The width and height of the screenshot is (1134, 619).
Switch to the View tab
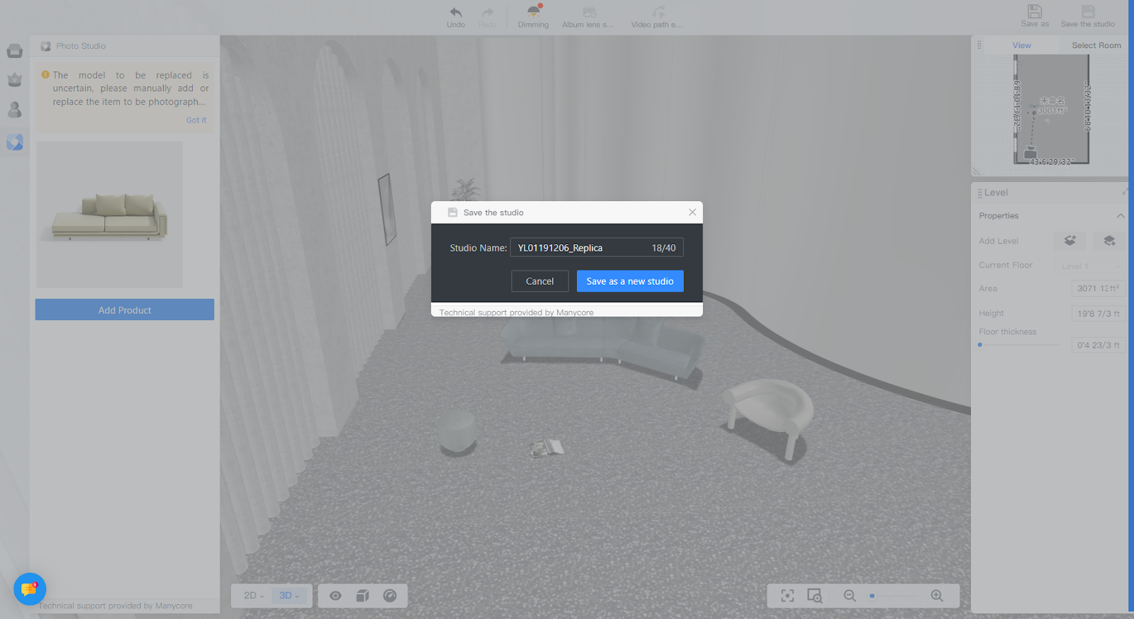tap(1021, 45)
